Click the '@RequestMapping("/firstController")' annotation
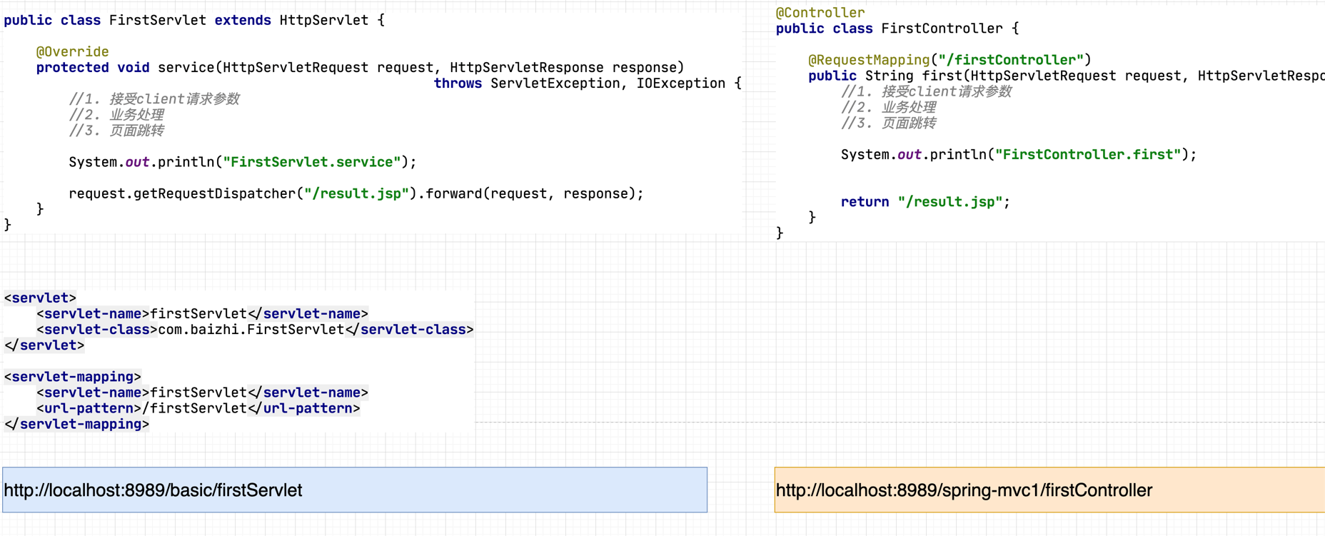 pyautogui.click(x=949, y=60)
